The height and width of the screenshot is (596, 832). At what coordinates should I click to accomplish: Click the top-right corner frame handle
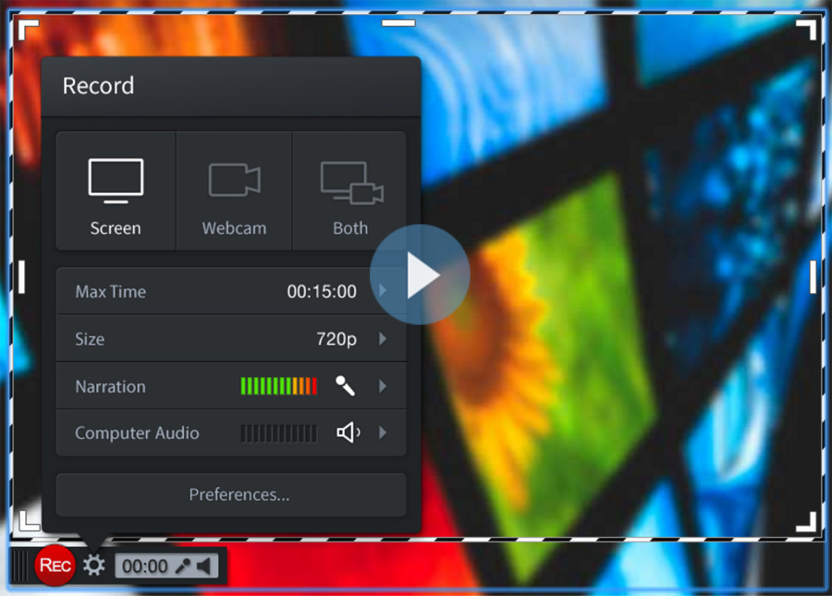(x=806, y=30)
